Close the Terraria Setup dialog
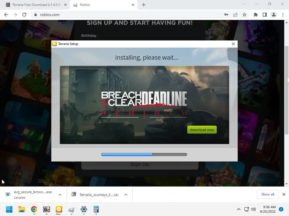Screen dimensions: 289x216 coord(233,44)
